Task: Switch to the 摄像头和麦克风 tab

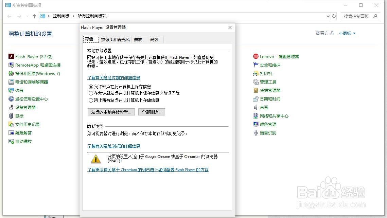Action: point(115,39)
